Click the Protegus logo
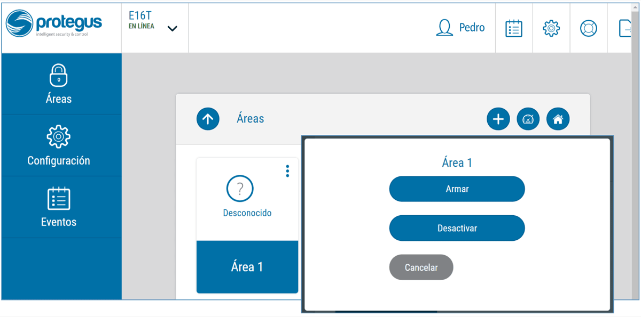Image resolution: width=641 pixels, height=317 pixels. point(53,24)
